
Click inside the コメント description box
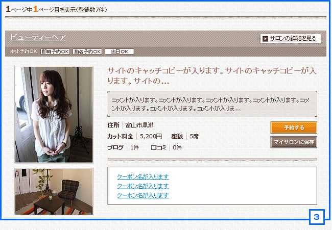[x=212, y=104]
